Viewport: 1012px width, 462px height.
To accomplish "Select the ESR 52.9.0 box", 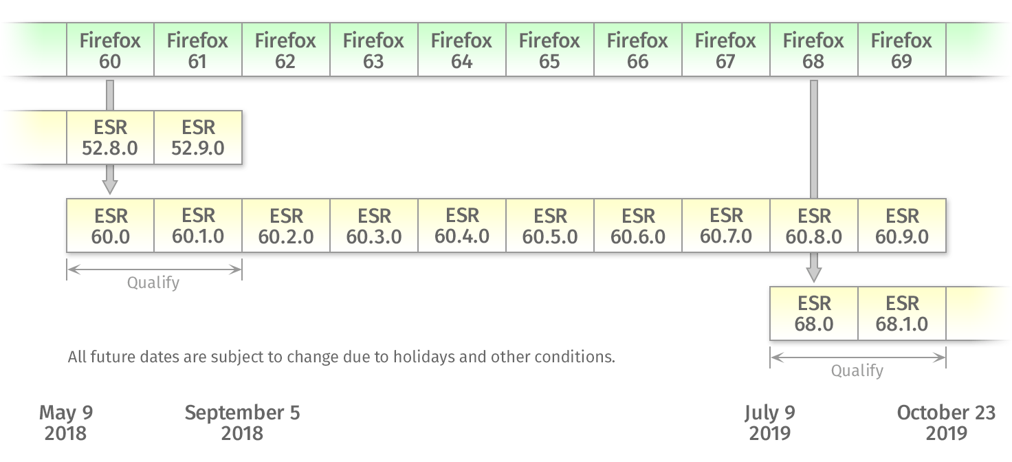I will tap(198, 137).
